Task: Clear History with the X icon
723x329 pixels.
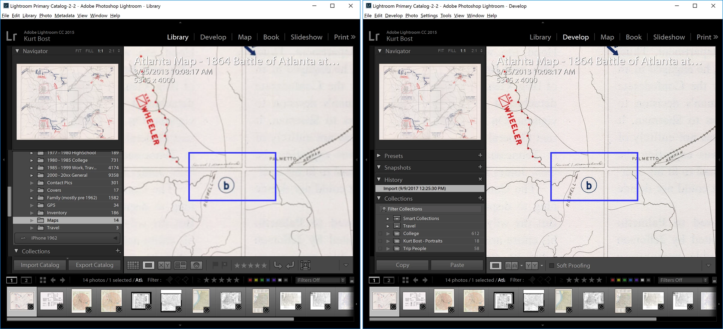Action: pos(480,179)
